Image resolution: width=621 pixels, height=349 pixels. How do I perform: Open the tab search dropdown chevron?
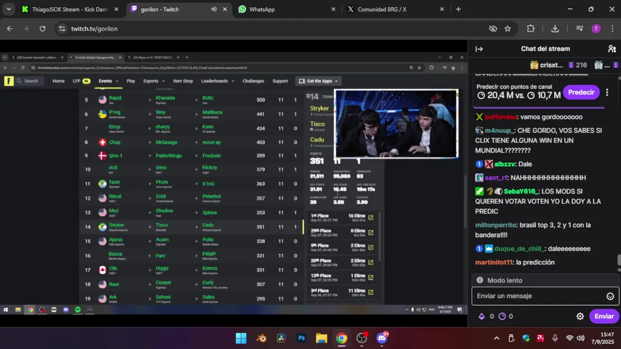(8, 9)
